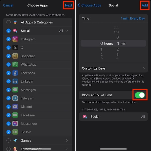Viewport: 151px width, 151px height.
Task: Tap the Telegram app icon
Action: (15, 98)
